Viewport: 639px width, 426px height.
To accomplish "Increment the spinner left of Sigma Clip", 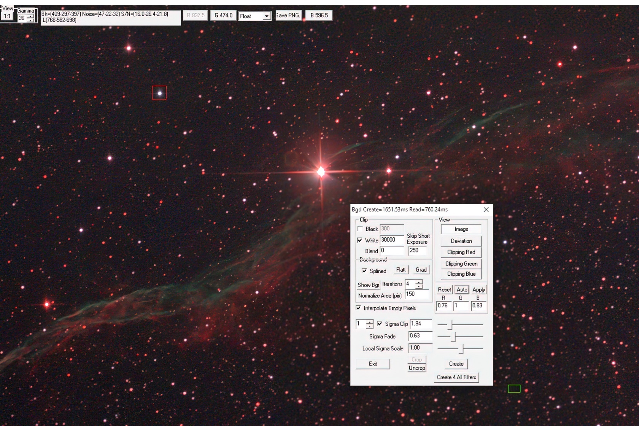I will pyautogui.click(x=370, y=322).
